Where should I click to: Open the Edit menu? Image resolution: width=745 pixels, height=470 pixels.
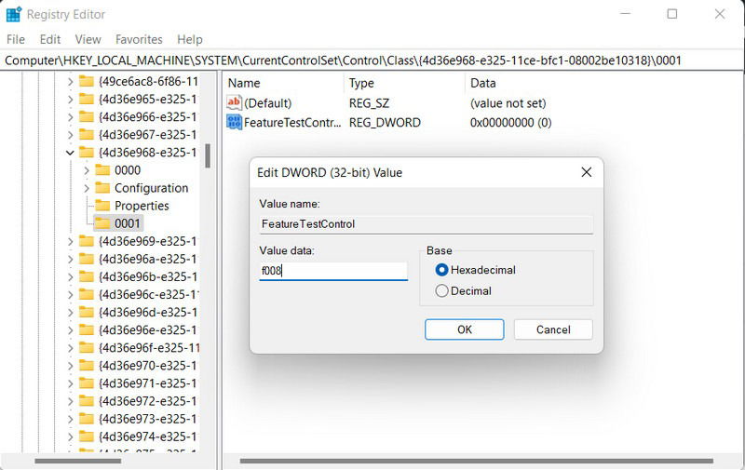click(50, 39)
